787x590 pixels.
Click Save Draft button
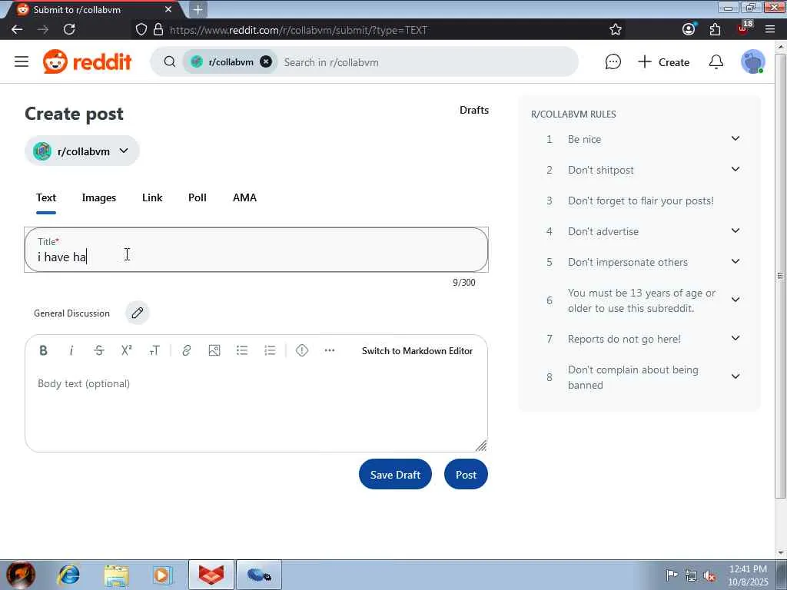(x=395, y=474)
